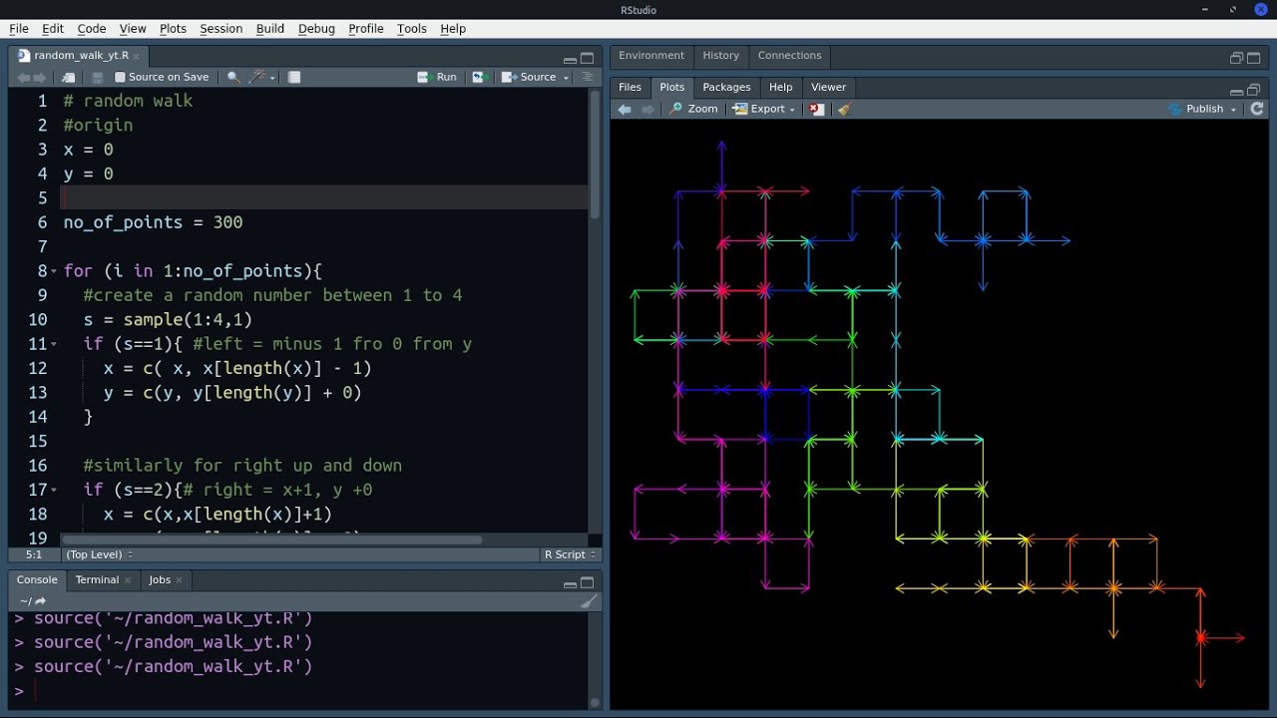Image resolution: width=1277 pixels, height=718 pixels.
Task: Show document outline icon
Action: coord(587,77)
